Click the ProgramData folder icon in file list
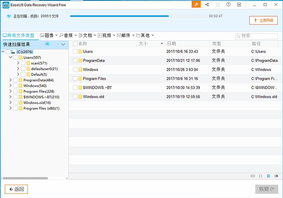 pos(80,60)
